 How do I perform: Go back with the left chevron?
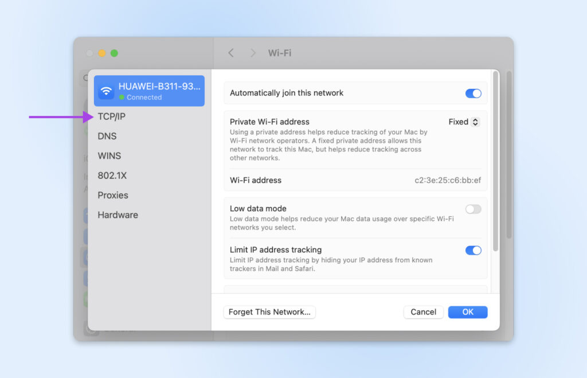point(231,53)
